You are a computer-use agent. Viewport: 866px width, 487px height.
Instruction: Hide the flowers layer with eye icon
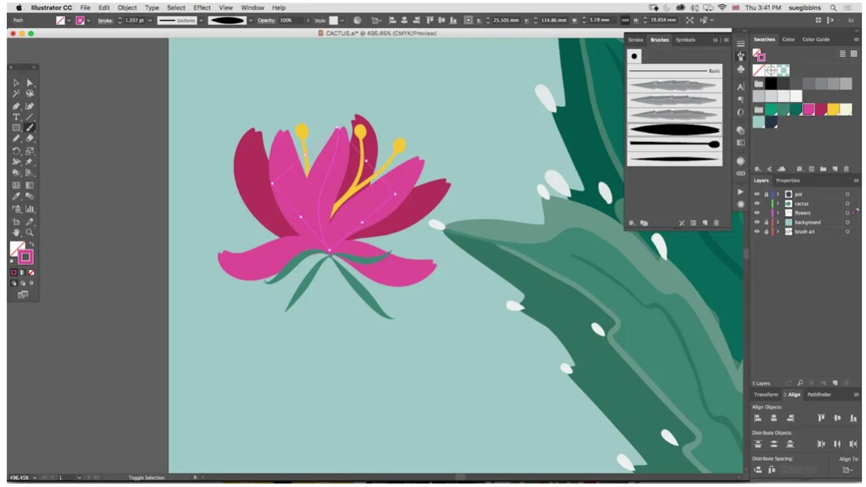[757, 213]
